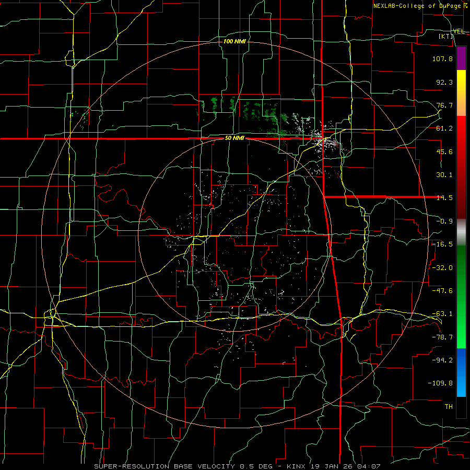Select the 30.1 velocity scale value
This screenshot has width=470, height=470.
click(x=444, y=175)
